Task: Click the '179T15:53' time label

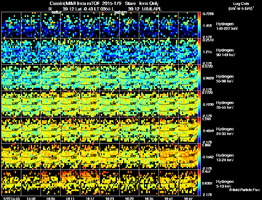Action: [11, 198]
